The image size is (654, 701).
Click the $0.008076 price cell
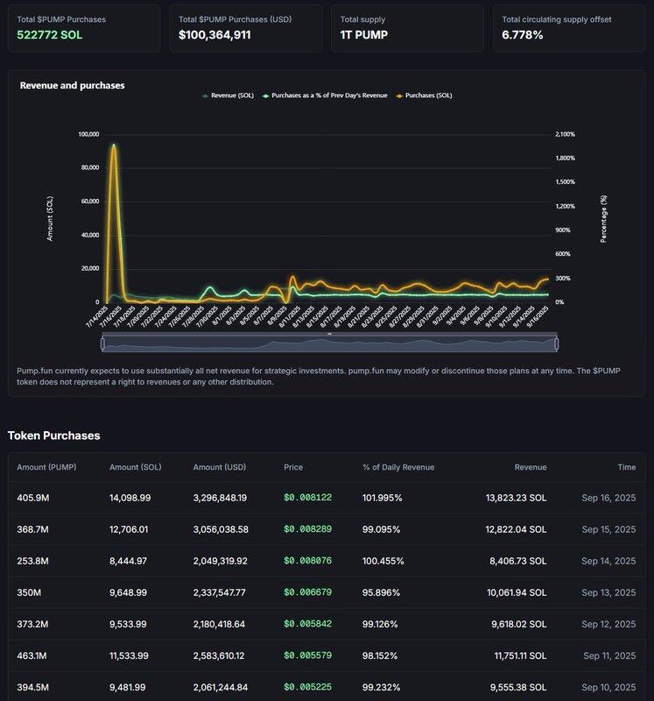point(308,561)
